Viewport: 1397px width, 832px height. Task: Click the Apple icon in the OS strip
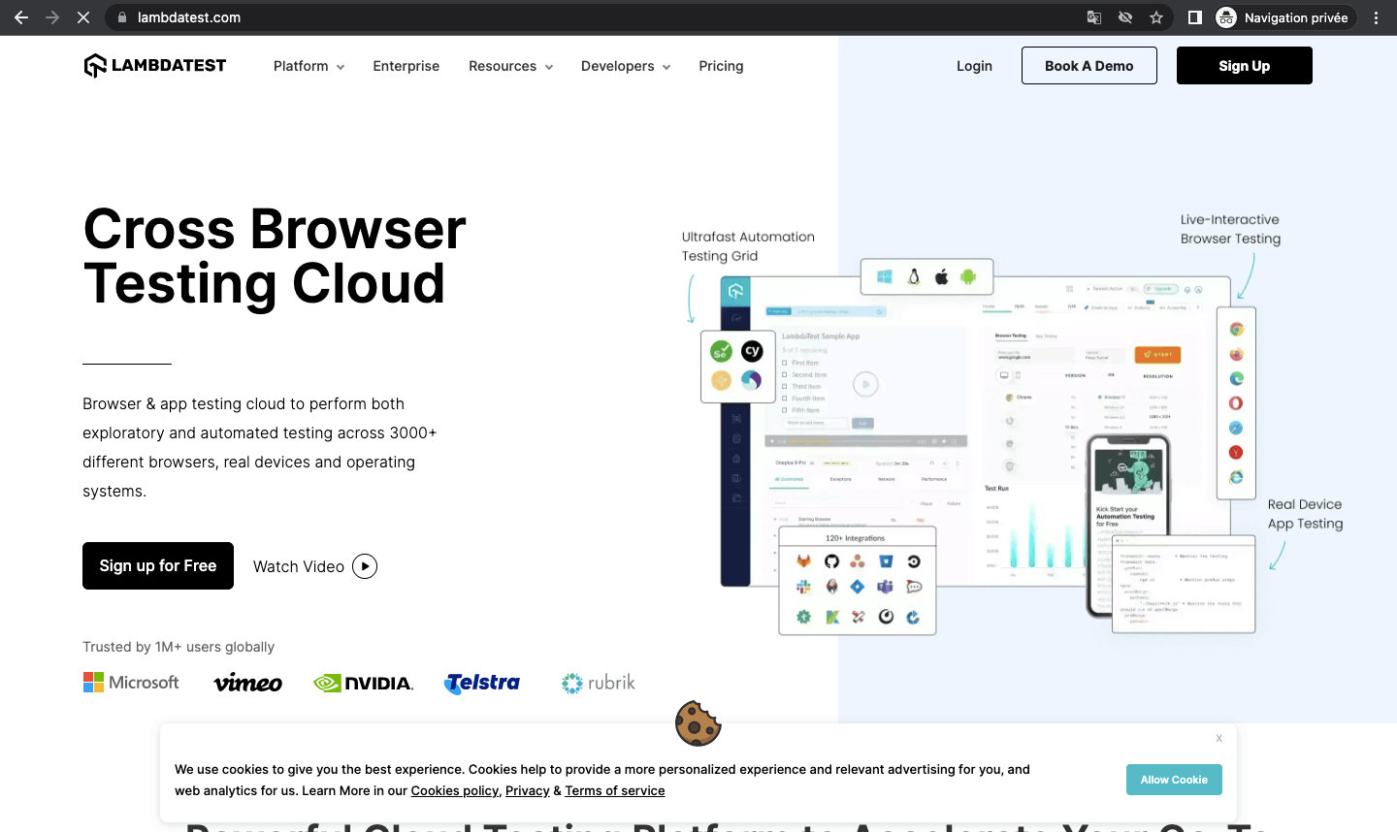click(941, 277)
